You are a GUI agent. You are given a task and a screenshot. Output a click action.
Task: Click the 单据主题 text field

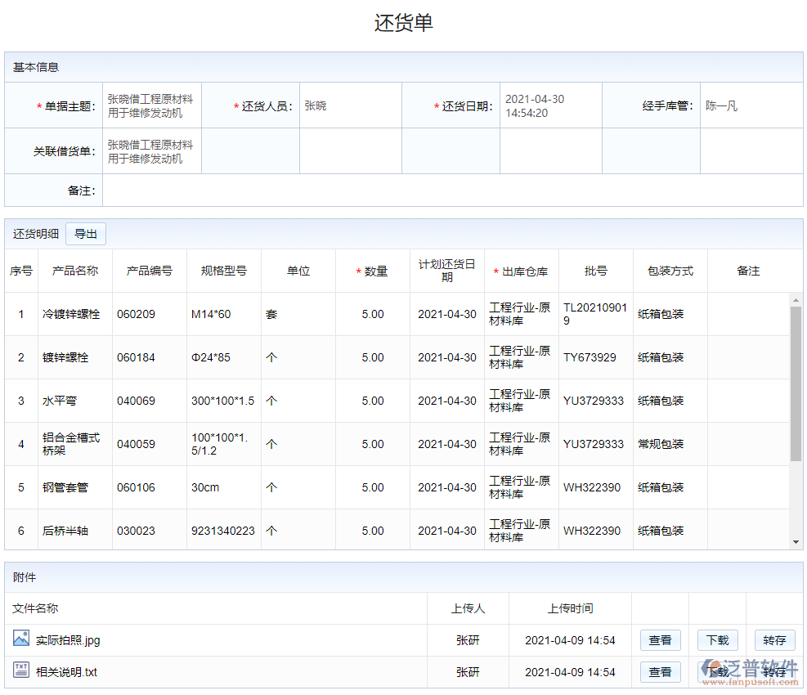coord(150,105)
